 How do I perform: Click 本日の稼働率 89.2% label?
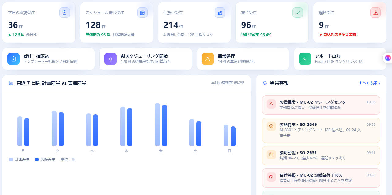228,83
